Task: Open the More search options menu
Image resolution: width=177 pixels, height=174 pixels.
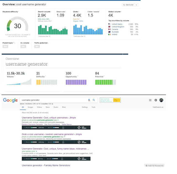Action: (x=64, y=107)
